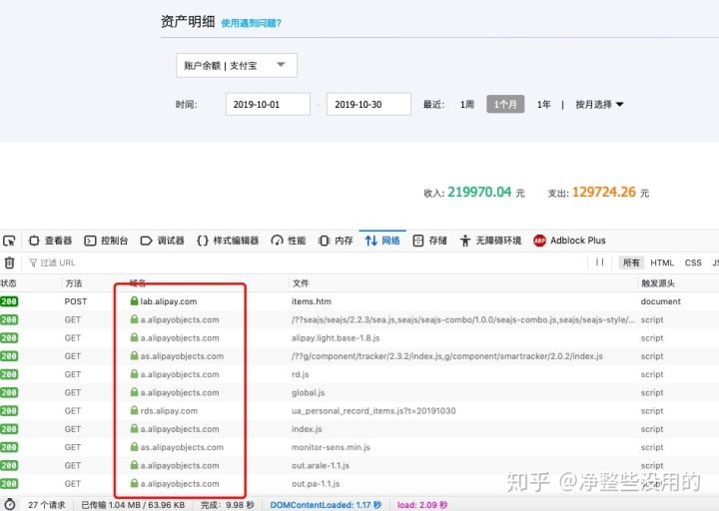The width and height of the screenshot is (719, 511).
Task: Click the start date field 2019-10-01
Action: point(268,105)
